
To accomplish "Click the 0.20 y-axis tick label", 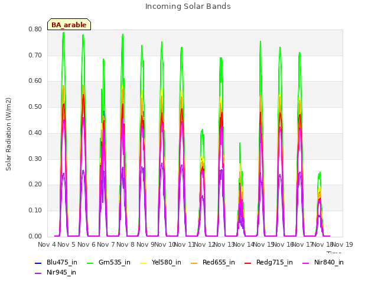I will (35, 185).
